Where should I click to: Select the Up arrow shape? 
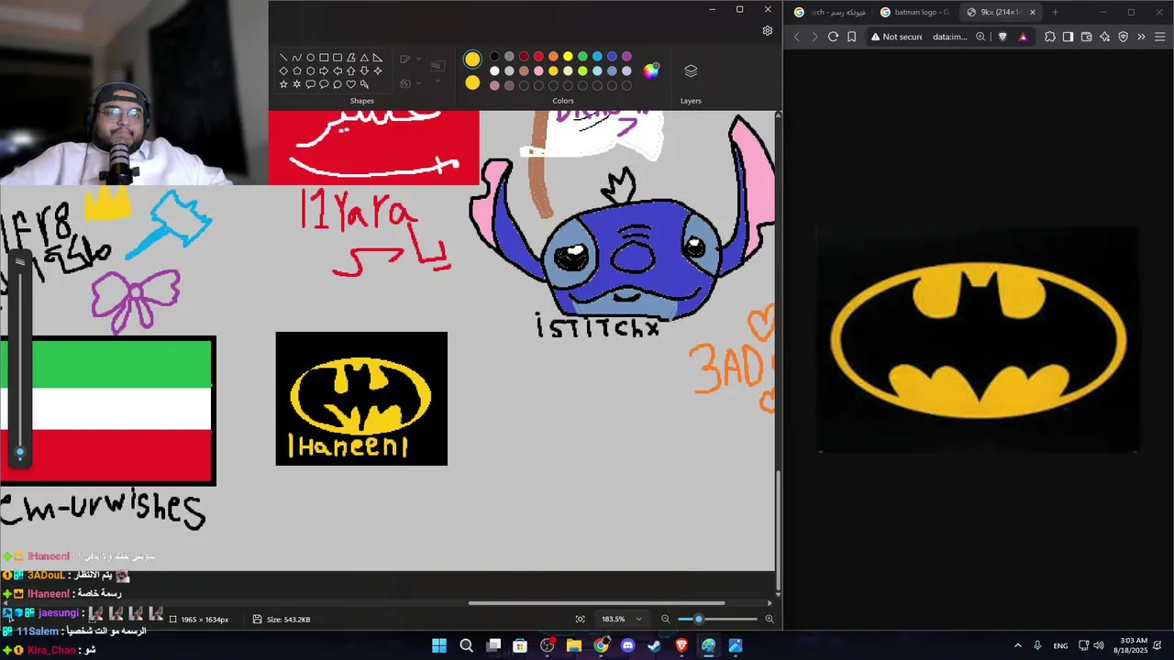[350, 71]
